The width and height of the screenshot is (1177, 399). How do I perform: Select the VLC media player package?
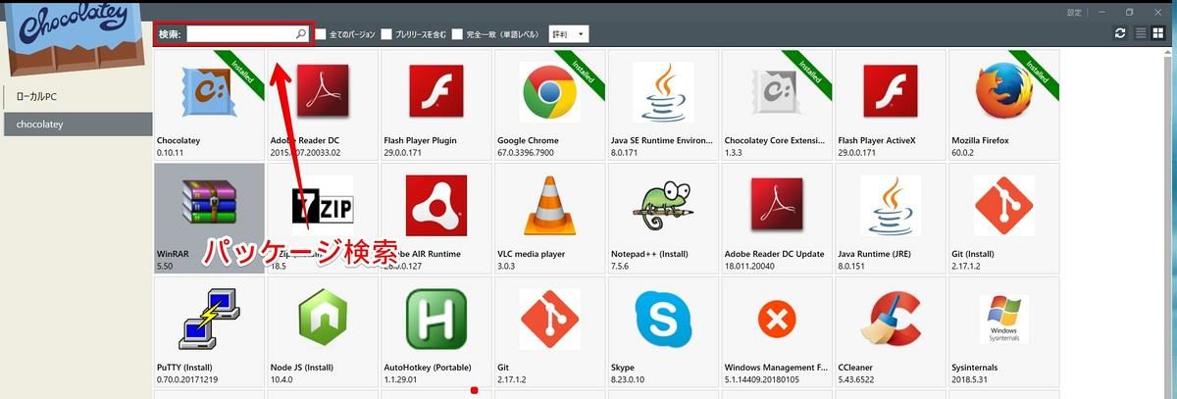coord(549,219)
